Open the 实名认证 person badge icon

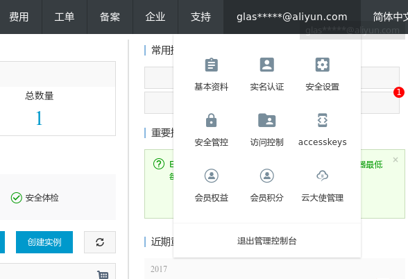[266, 65]
